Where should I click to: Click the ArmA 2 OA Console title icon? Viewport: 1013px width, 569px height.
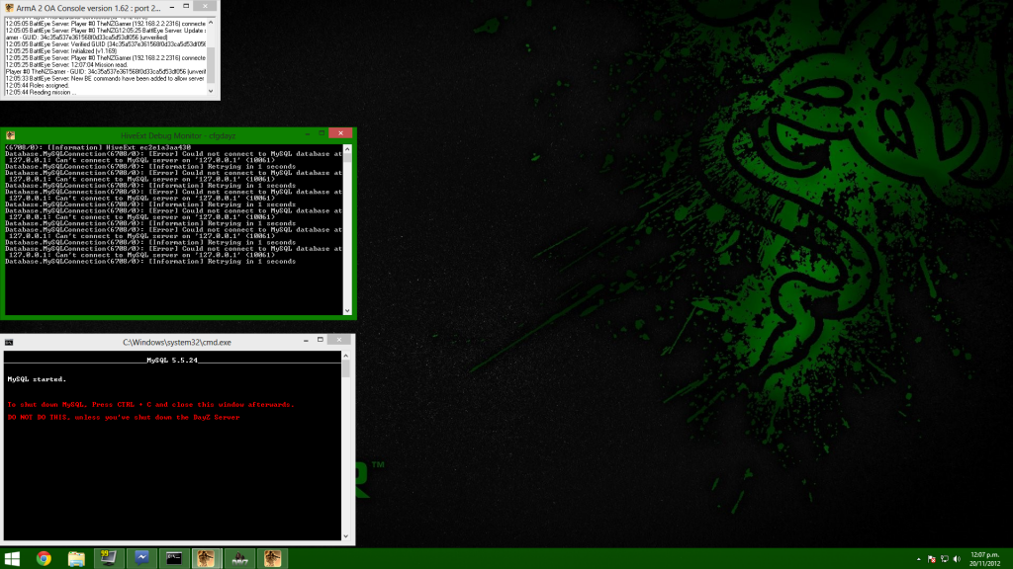point(9,8)
